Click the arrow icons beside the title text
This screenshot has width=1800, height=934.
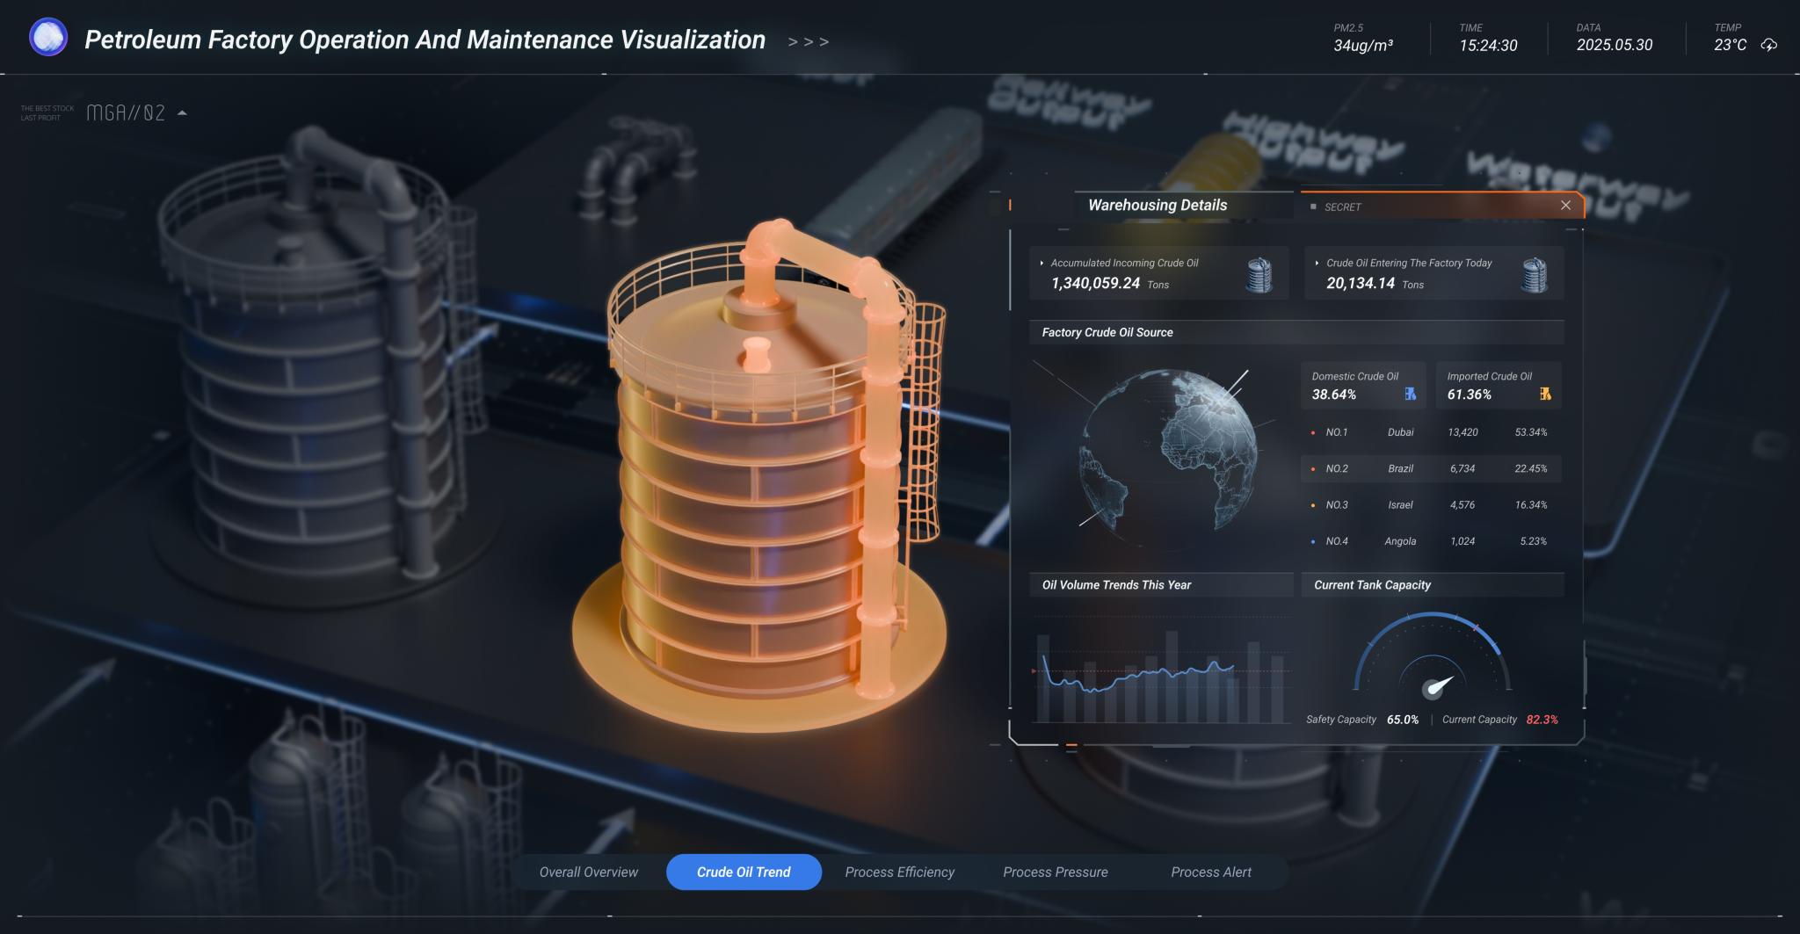tap(808, 40)
